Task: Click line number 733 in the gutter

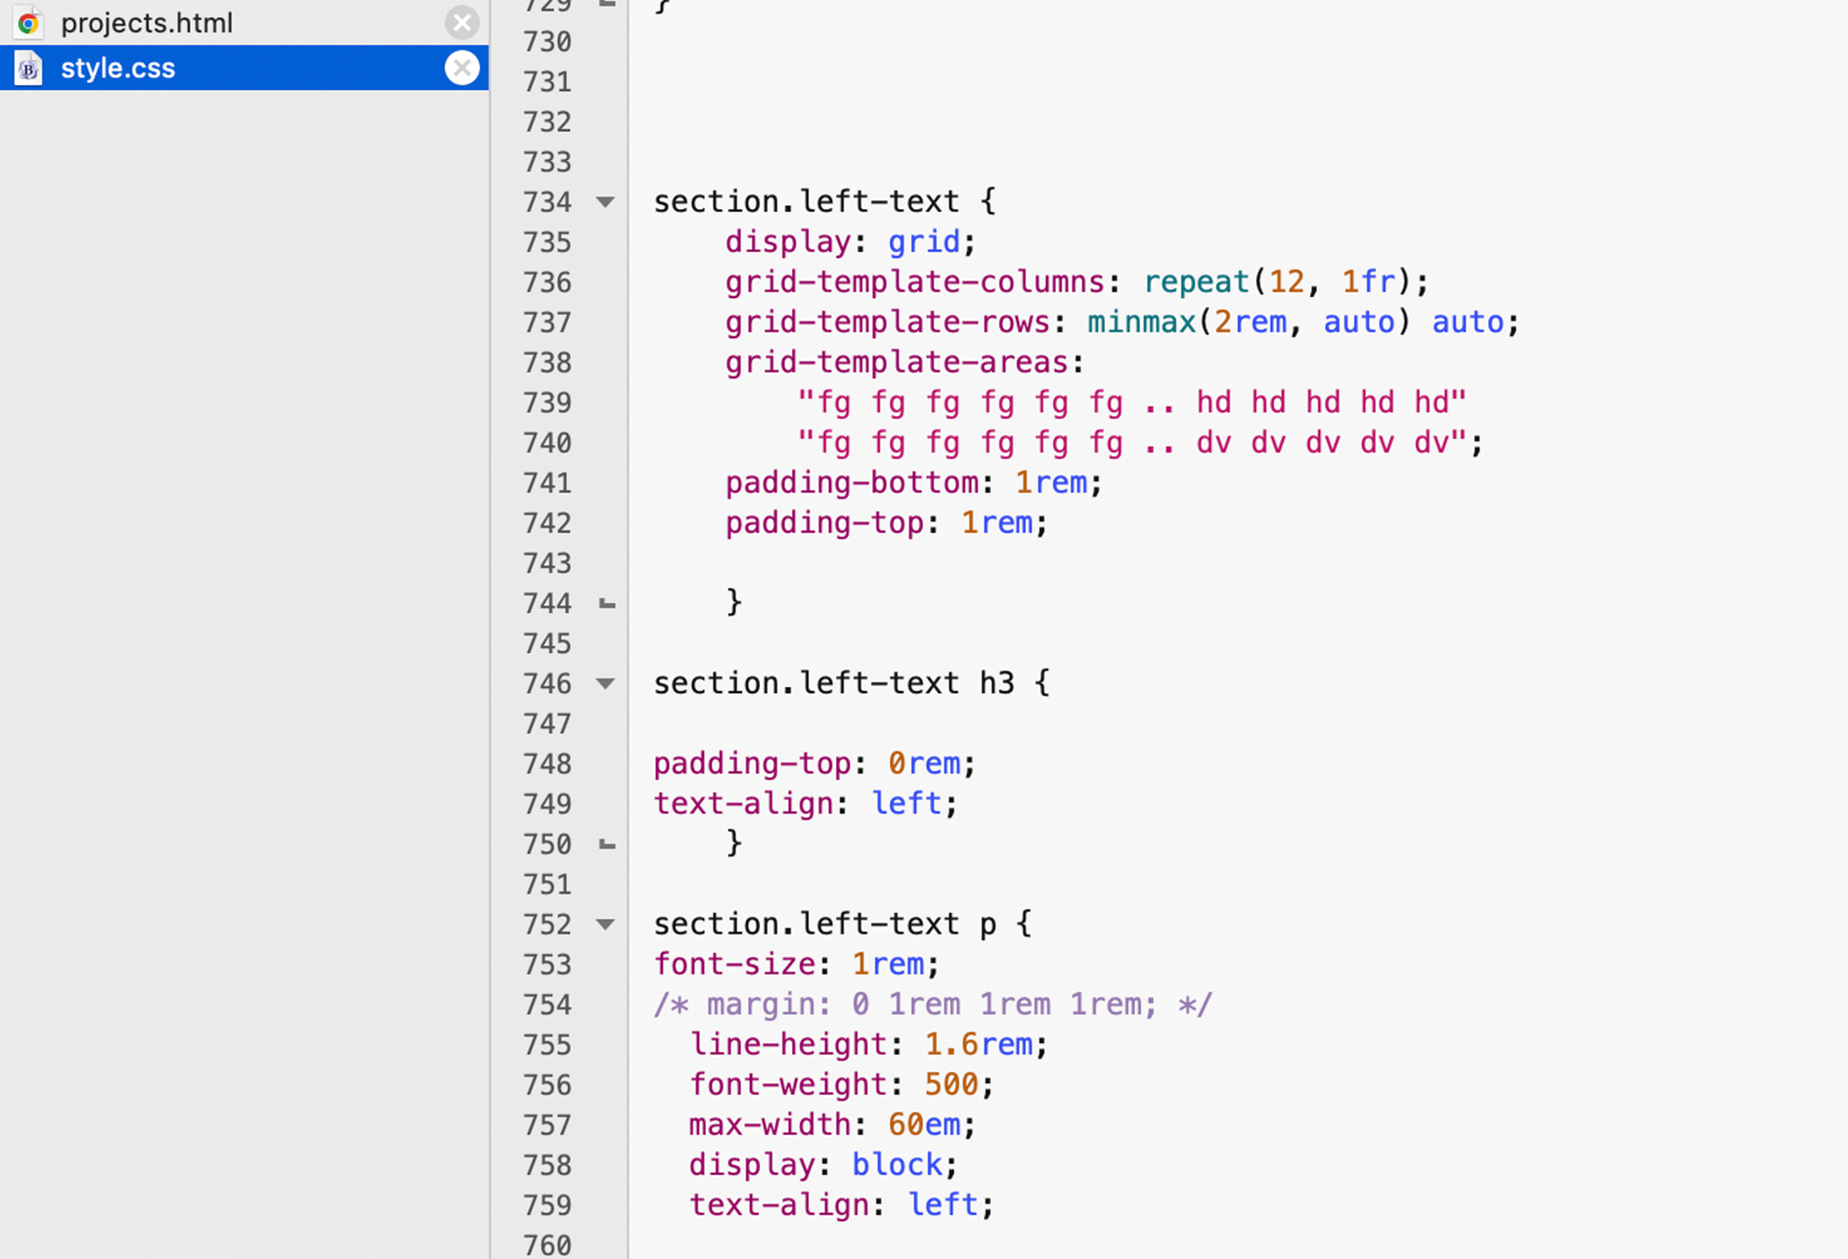Action: 547,161
